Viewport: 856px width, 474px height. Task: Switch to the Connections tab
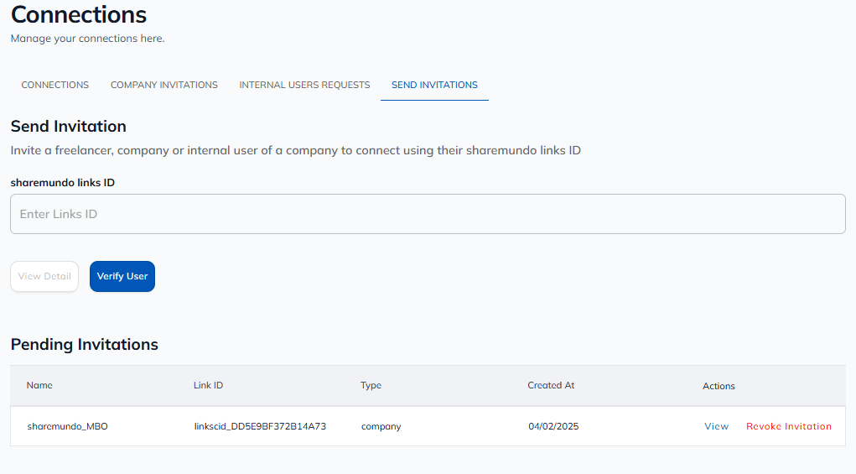tap(55, 85)
